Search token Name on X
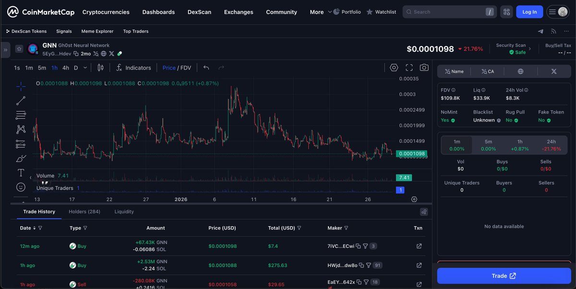 point(454,71)
